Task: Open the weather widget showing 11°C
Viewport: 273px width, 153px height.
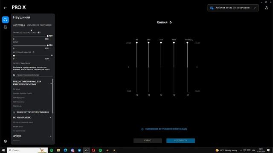Action: pos(226,150)
